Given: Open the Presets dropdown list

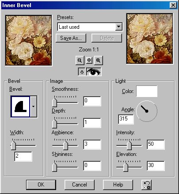Looking at the screenshot, I should click(118, 27).
